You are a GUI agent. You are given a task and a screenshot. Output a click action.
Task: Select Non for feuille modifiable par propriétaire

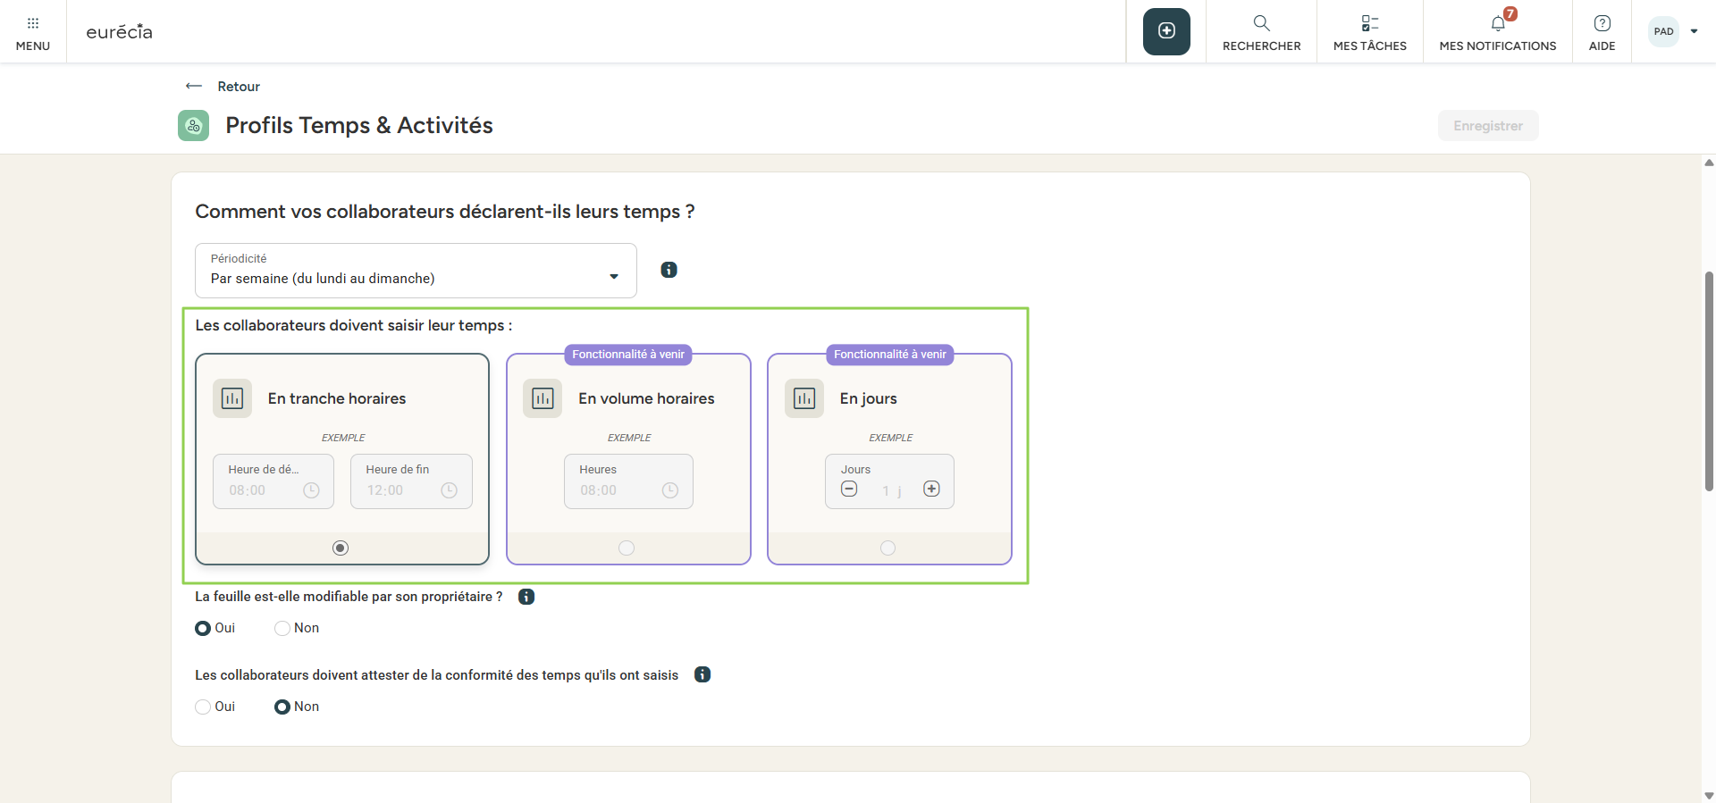(x=282, y=628)
